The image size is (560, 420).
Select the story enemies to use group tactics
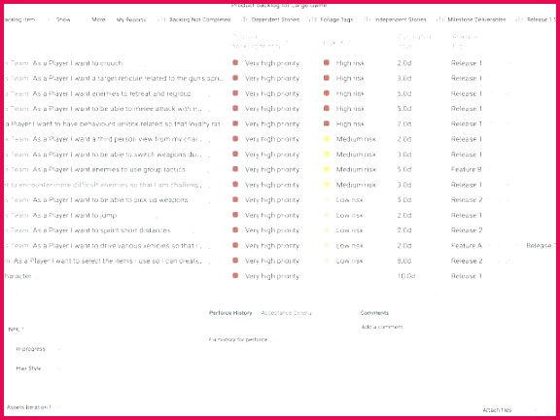point(109,169)
